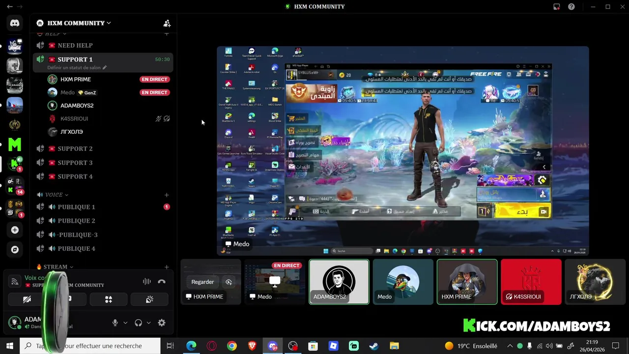Select K4SSRIOUI red participant tile
The width and height of the screenshot is (629, 354).
tap(531, 282)
